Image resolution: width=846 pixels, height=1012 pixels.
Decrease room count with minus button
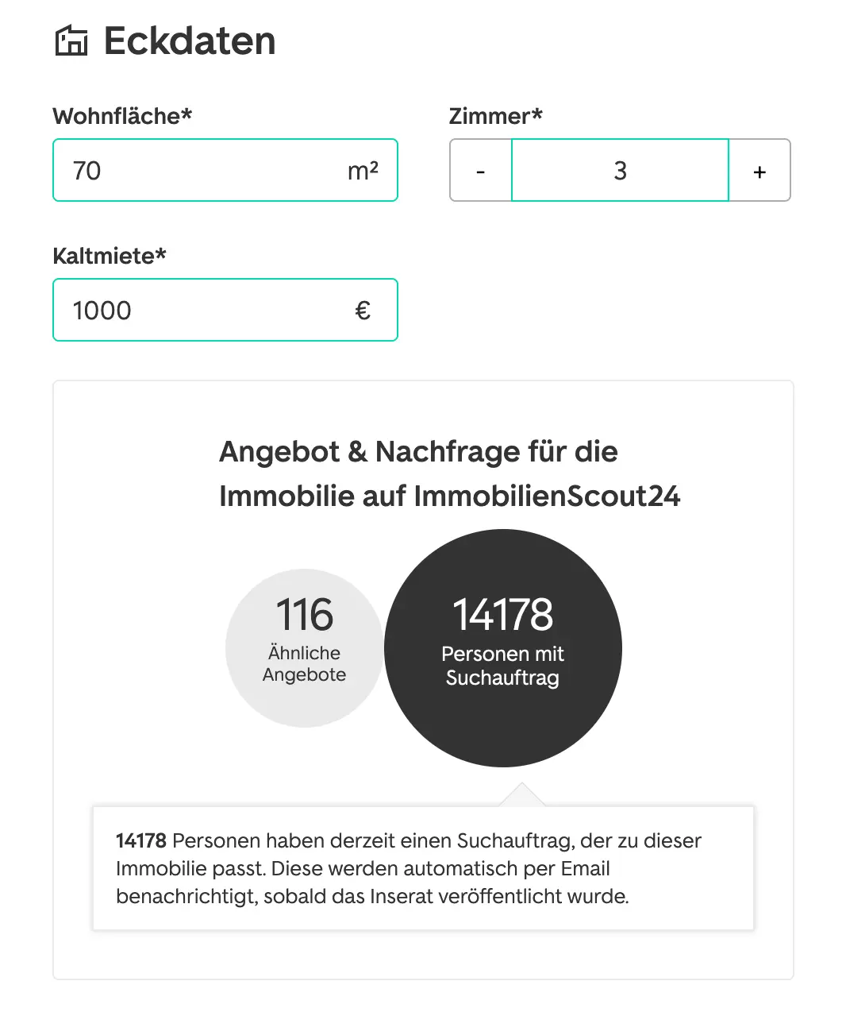481,171
